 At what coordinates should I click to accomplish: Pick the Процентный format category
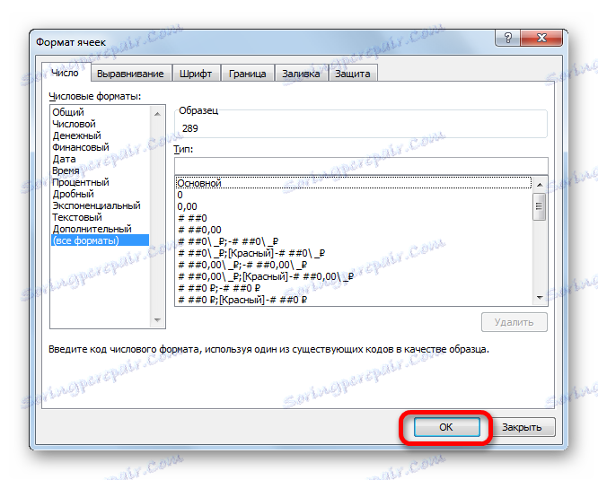[x=100, y=182]
